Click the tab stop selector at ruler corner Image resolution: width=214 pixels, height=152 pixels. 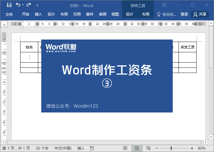coord(5,24)
